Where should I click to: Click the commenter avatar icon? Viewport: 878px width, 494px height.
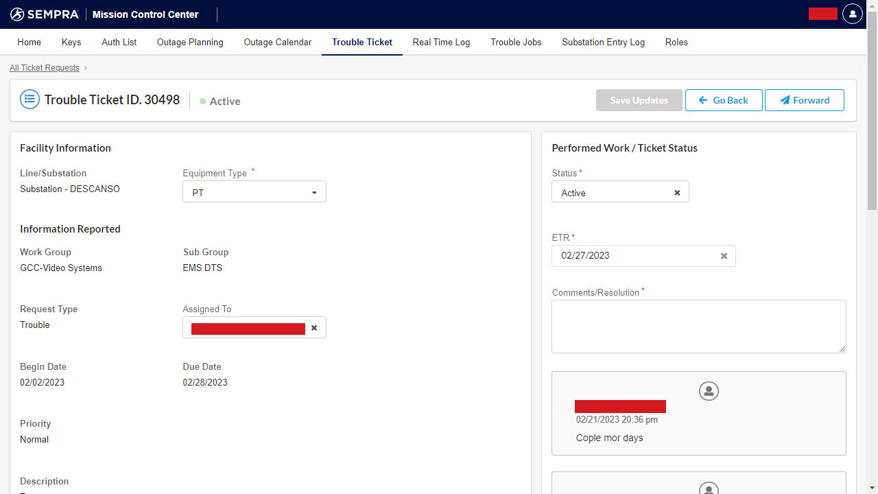[709, 391]
